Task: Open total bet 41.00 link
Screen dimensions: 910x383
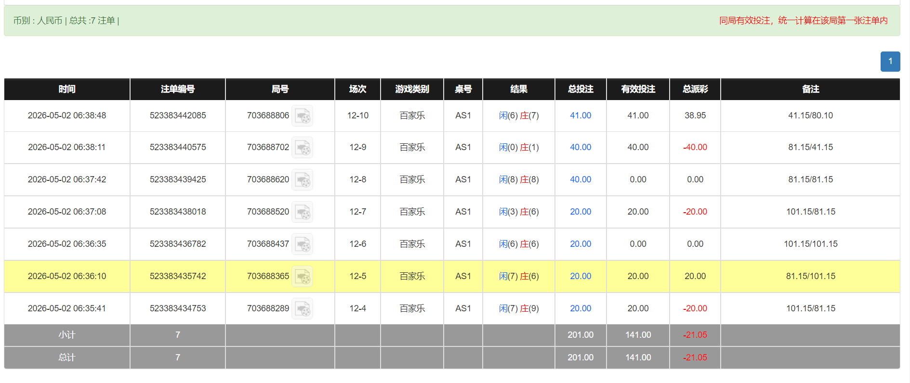Action: tap(580, 115)
